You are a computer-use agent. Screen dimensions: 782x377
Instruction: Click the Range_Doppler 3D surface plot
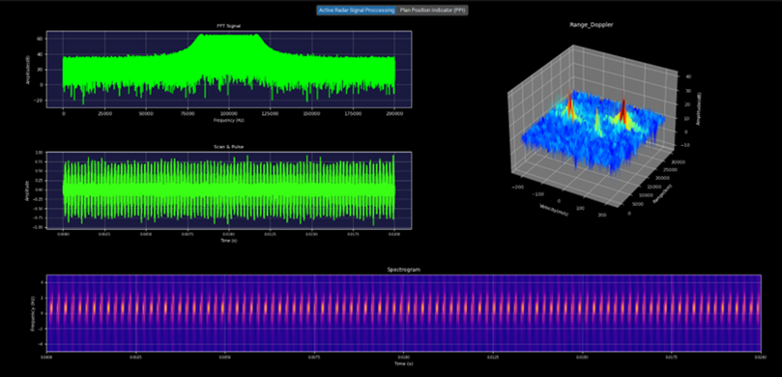point(594,132)
